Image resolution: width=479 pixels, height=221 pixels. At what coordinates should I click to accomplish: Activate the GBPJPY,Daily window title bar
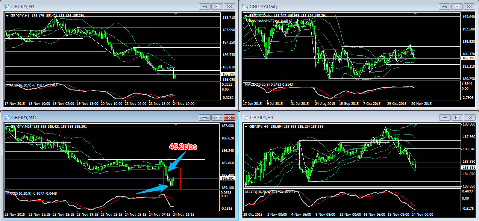(x=338, y=6)
